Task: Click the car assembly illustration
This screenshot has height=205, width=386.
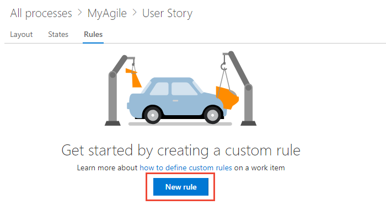Action: (180, 89)
